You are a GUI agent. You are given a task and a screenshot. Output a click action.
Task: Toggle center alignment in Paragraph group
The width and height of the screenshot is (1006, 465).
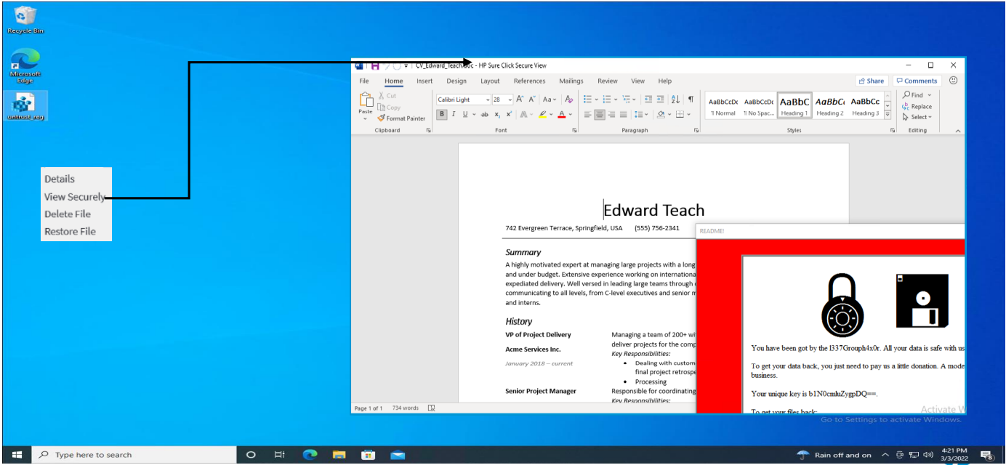600,114
